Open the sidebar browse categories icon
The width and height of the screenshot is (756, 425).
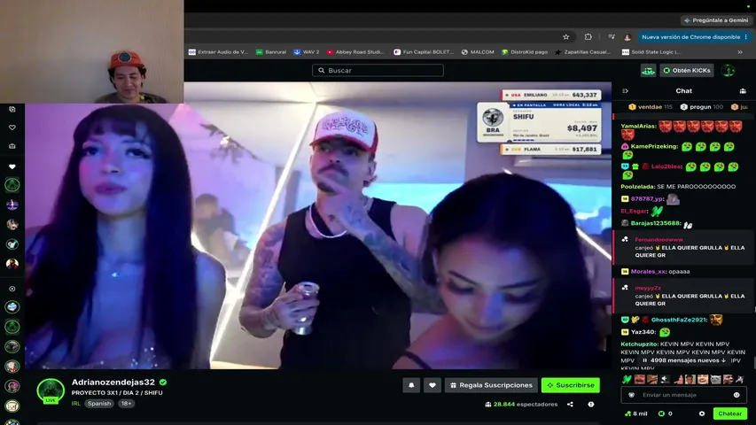point(12,110)
